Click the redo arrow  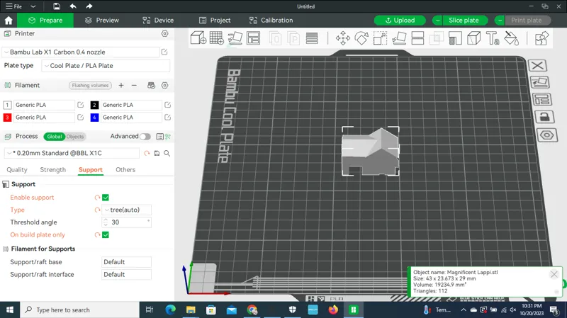point(89,6)
